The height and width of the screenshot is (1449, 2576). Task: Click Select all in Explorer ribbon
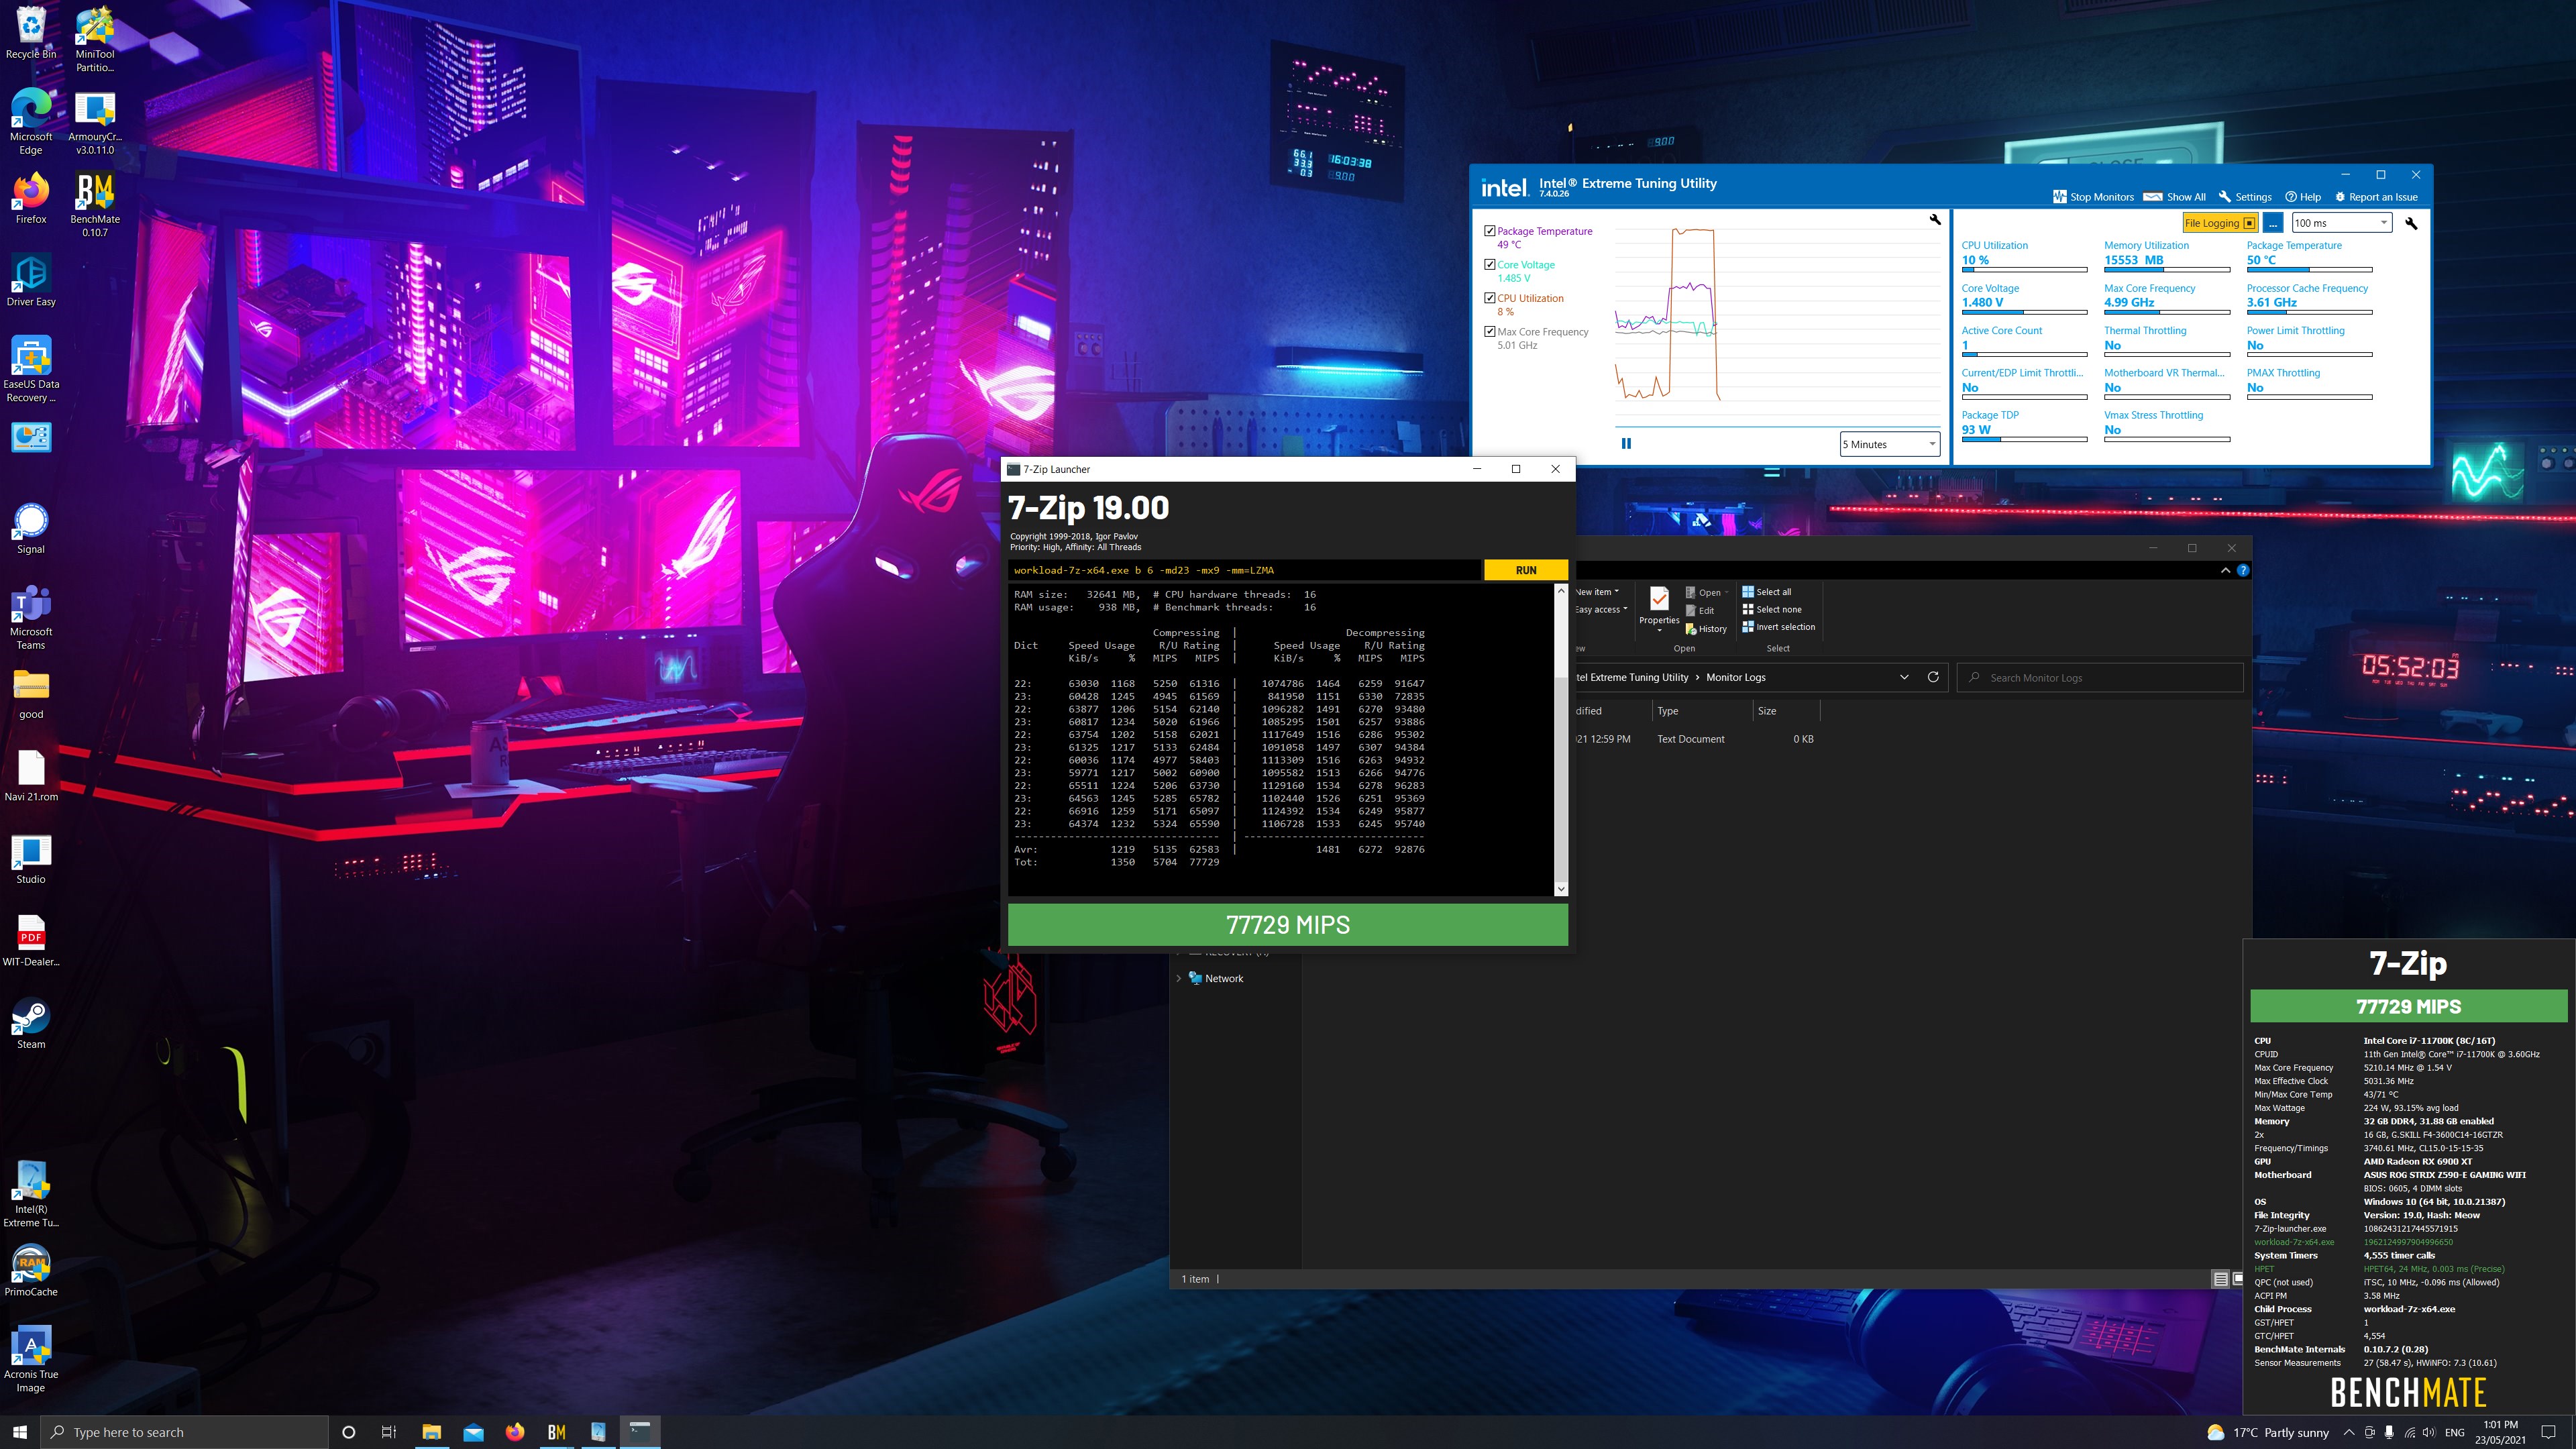(x=1767, y=592)
